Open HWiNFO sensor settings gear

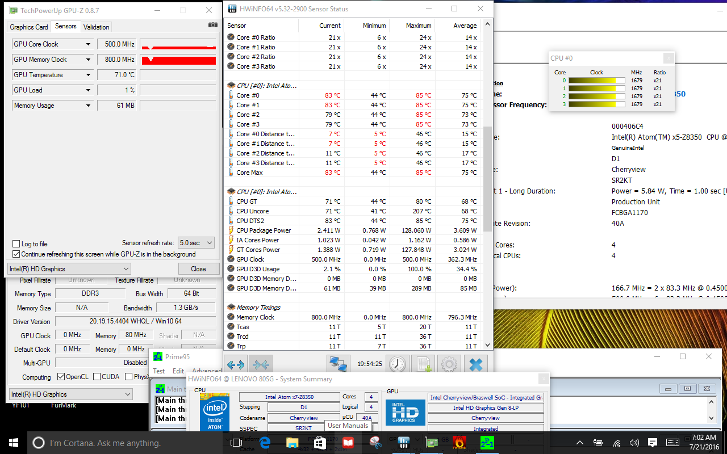pyautogui.click(x=449, y=365)
